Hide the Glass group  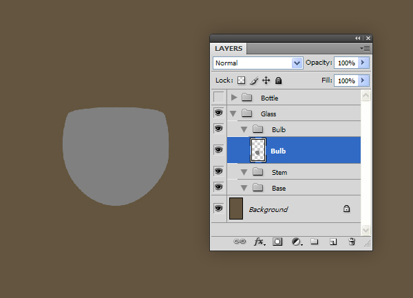tap(219, 113)
